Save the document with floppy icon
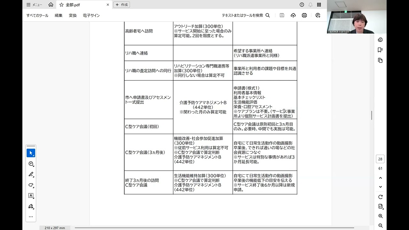 tap(282, 15)
